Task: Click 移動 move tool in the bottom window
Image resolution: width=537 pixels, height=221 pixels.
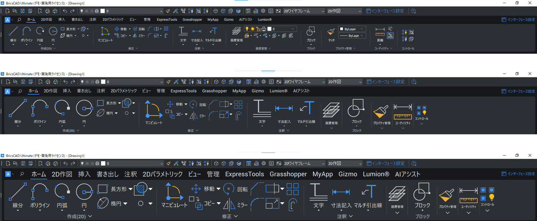Action: pos(203,189)
